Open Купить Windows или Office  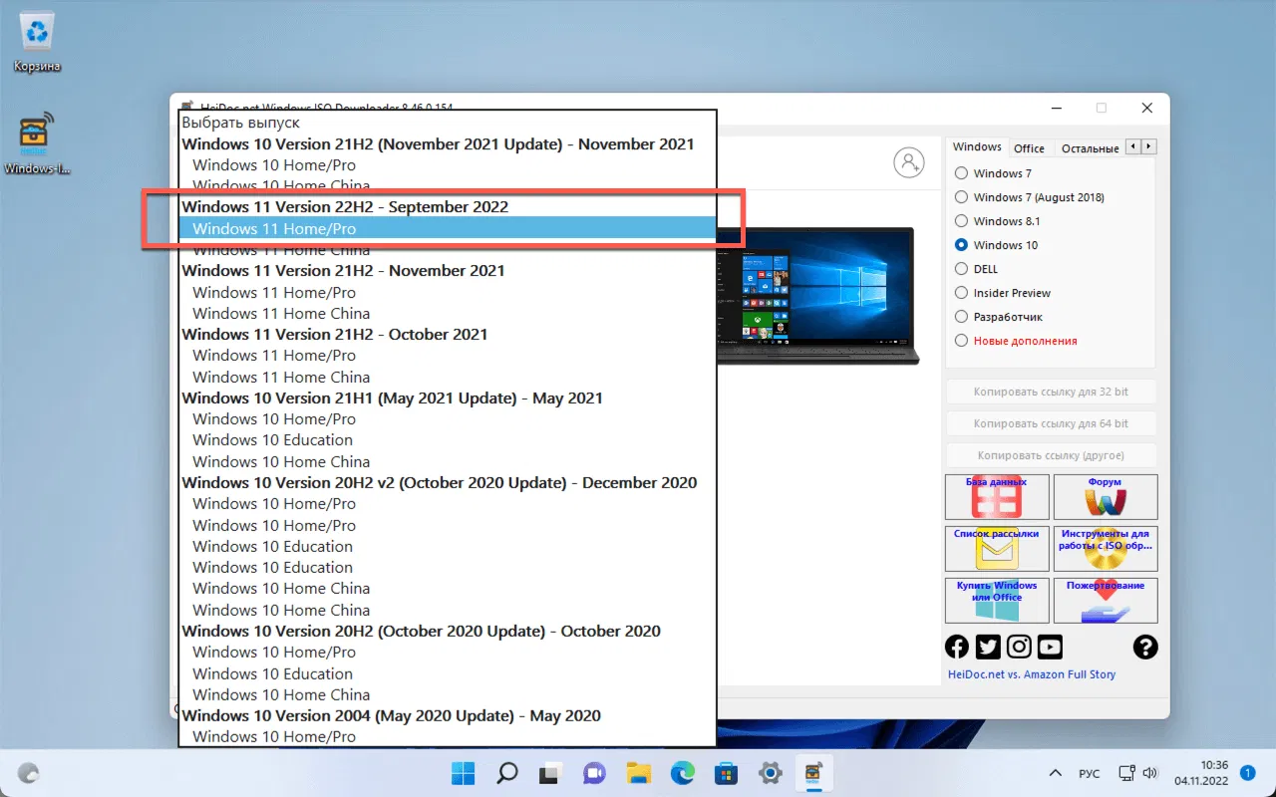pos(996,600)
